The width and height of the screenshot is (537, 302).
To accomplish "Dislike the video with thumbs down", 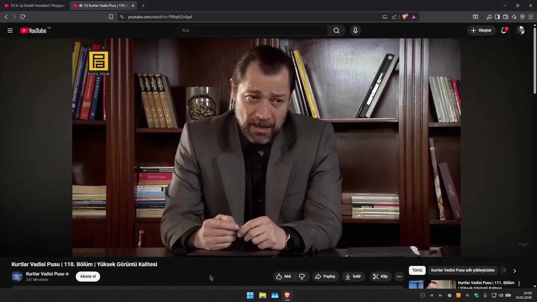I will (x=302, y=276).
